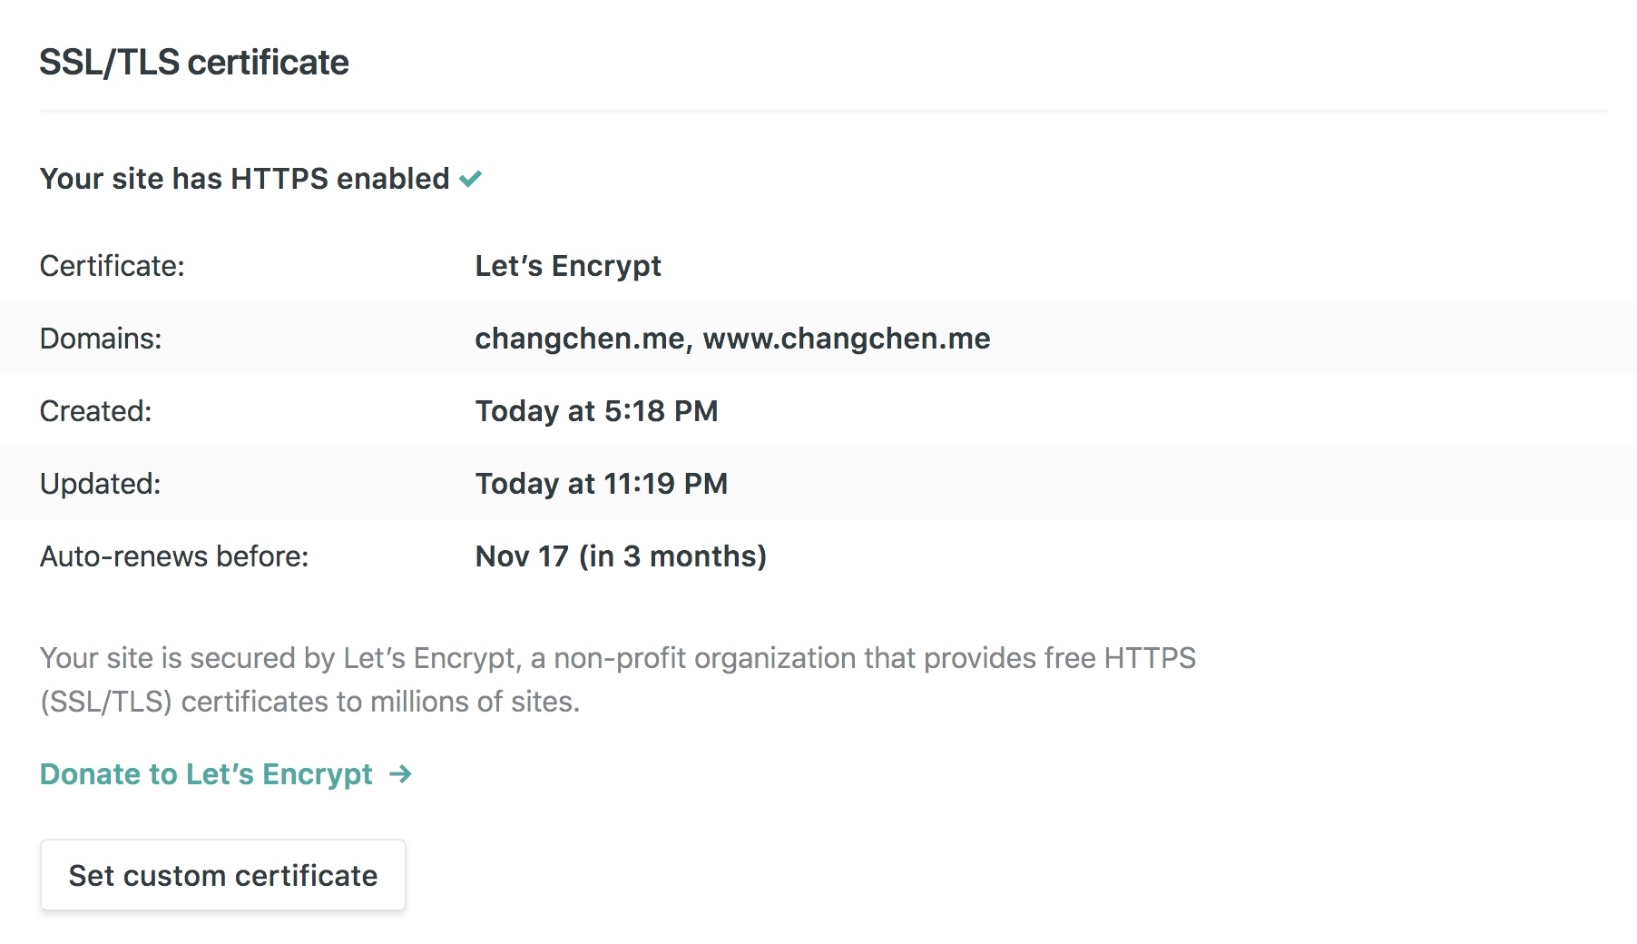
Task: Click the empty area right of Updated row
Action: (1180, 484)
